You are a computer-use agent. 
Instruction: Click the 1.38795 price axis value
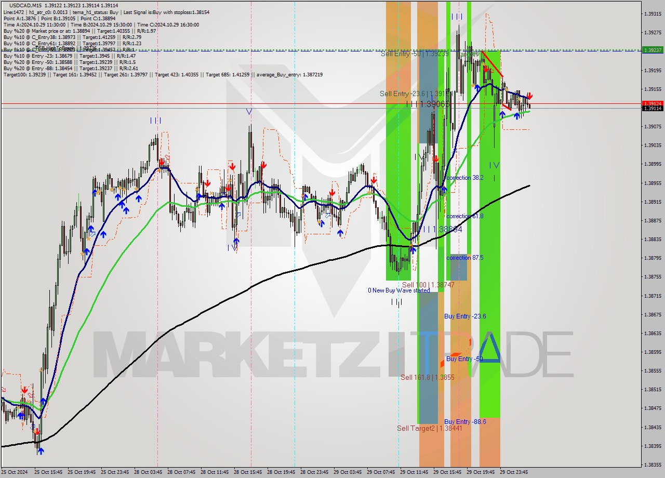(x=653, y=258)
